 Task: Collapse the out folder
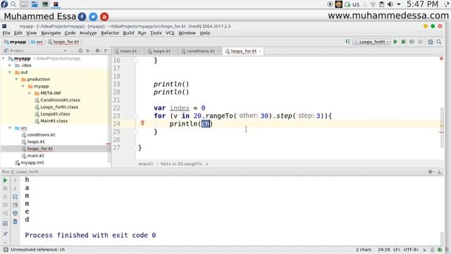tap(10, 72)
